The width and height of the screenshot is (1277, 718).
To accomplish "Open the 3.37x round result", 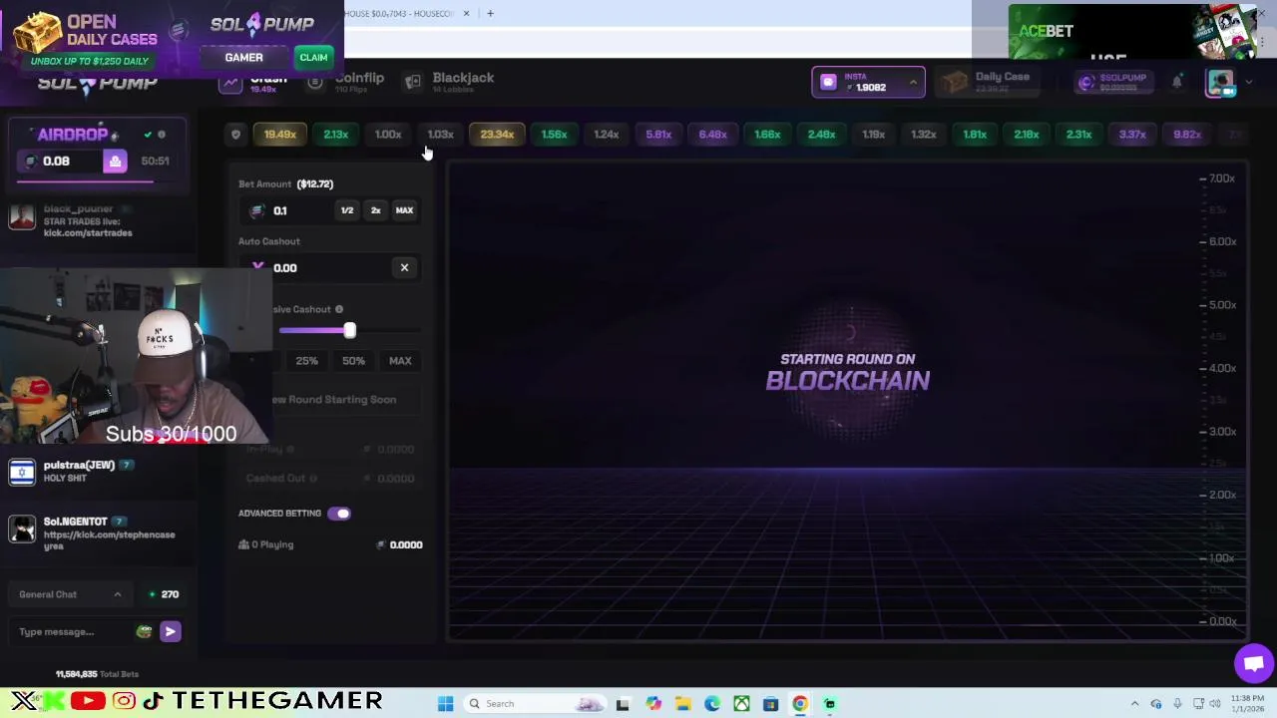I will [1132, 135].
